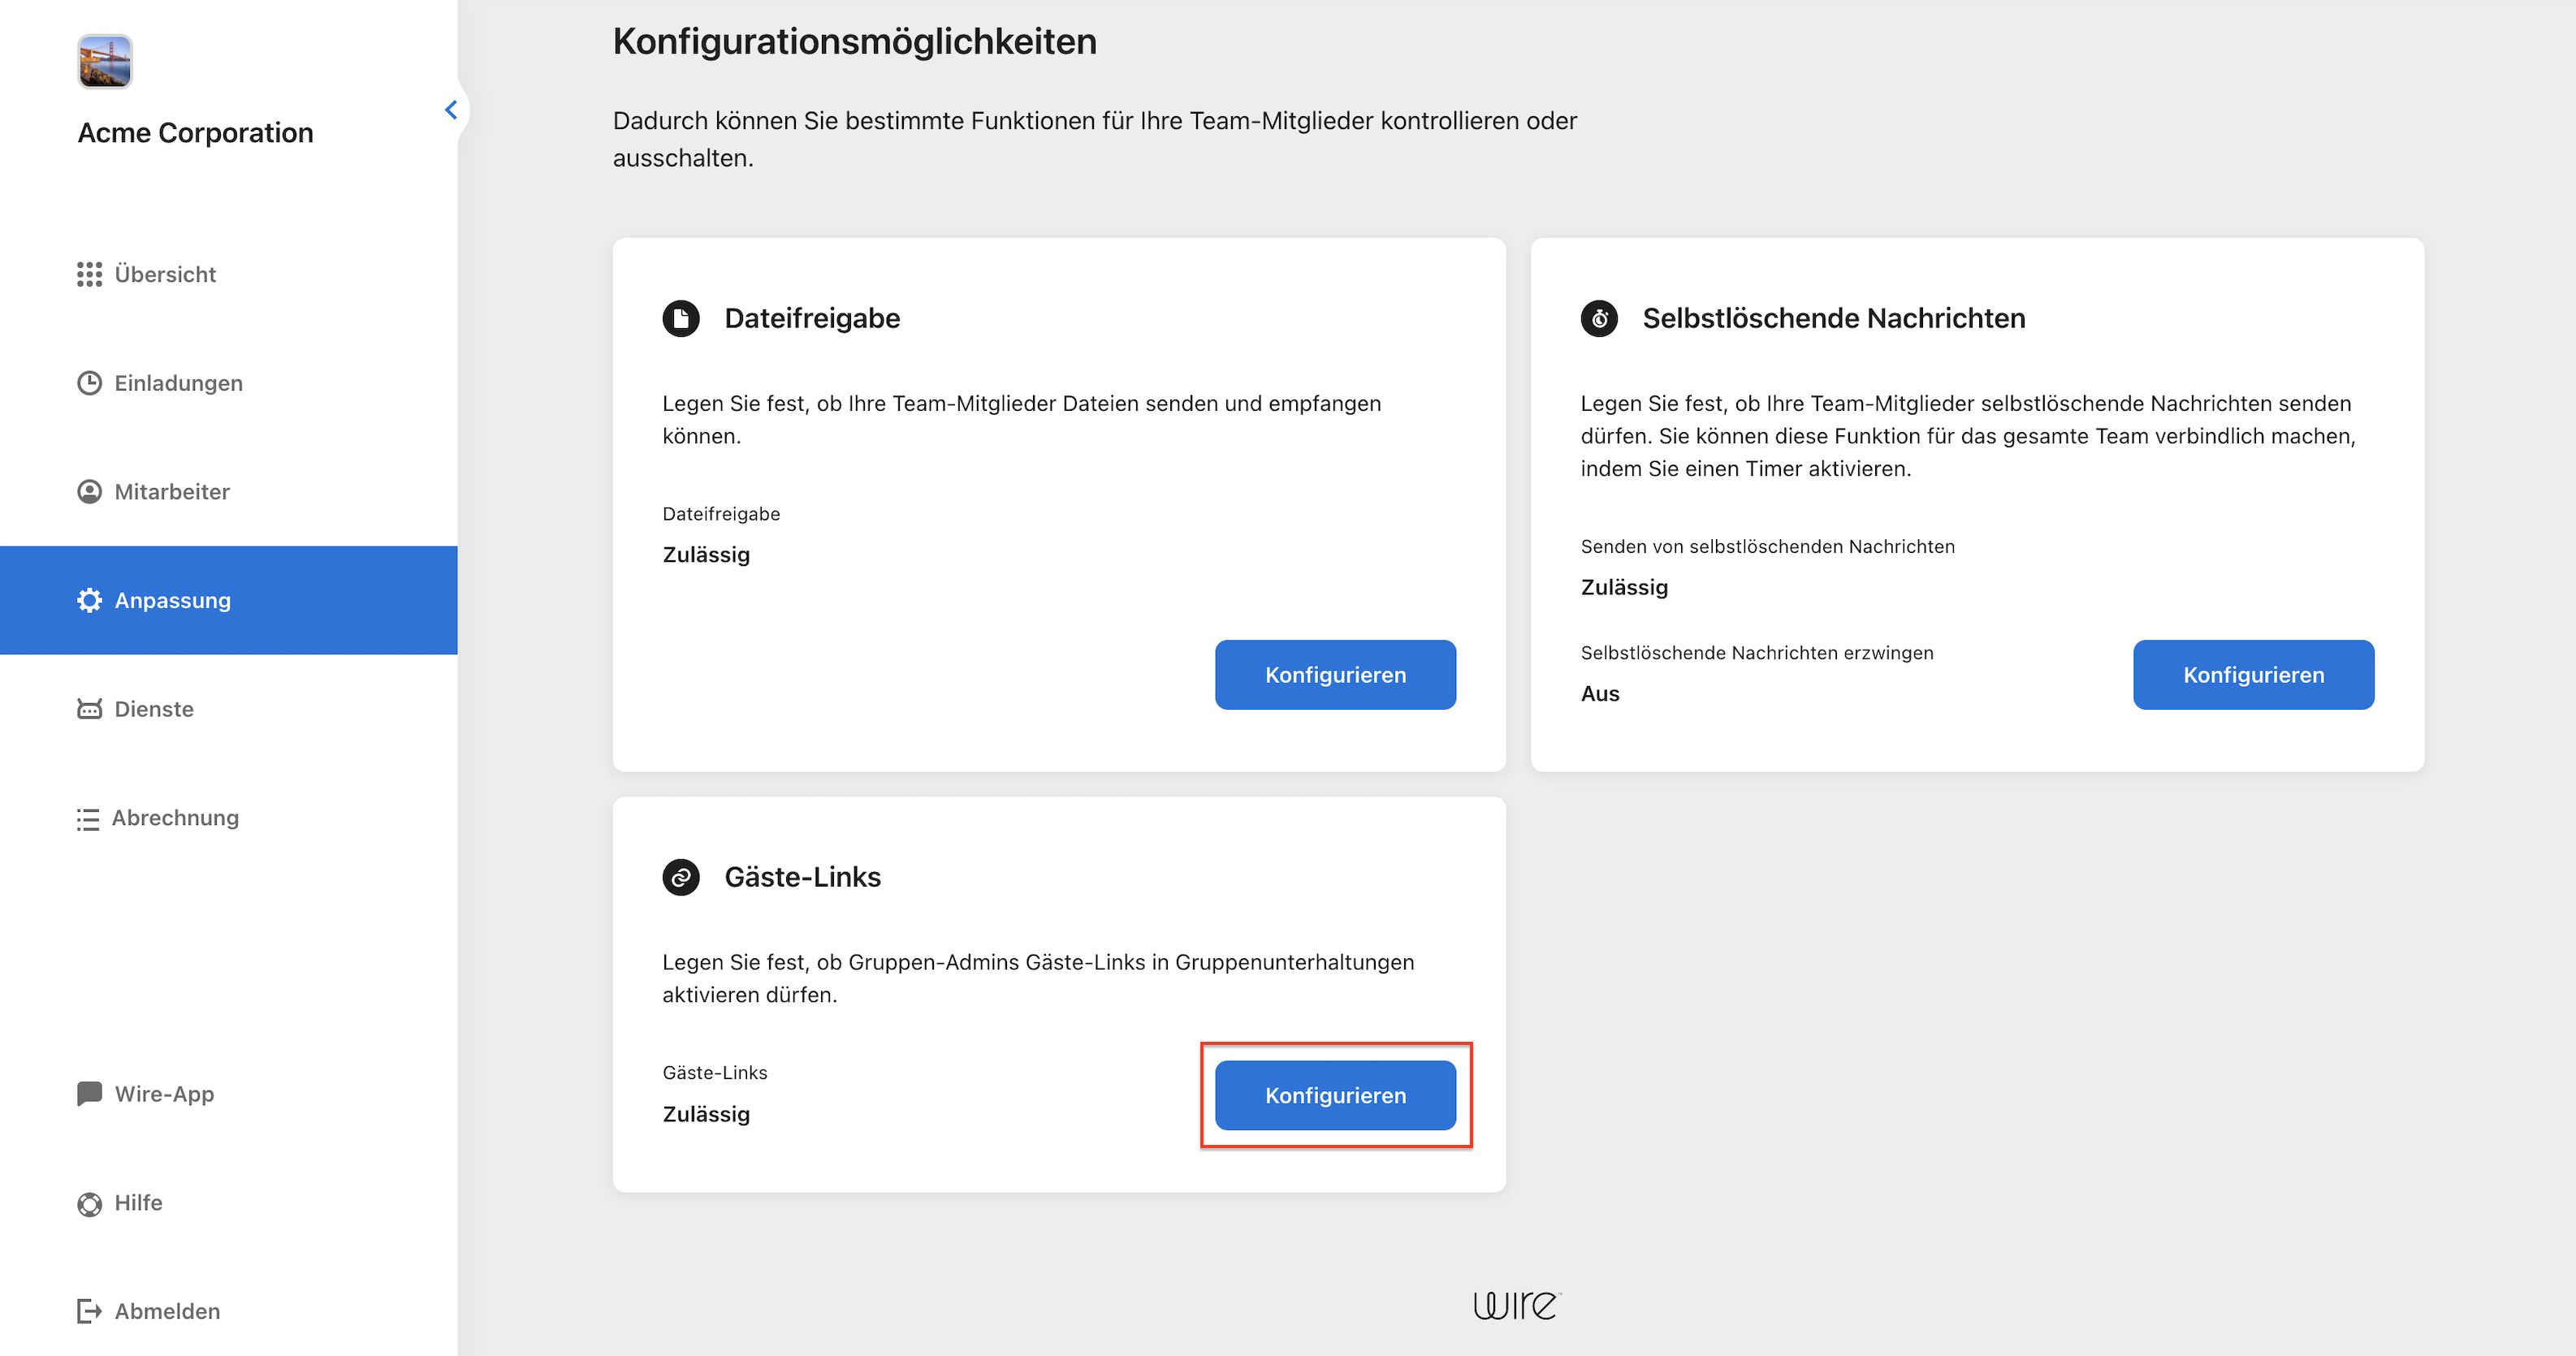The height and width of the screenshot is (1356, 2576).
Task: Click the Einladungen clock icon
Action: 89,383
